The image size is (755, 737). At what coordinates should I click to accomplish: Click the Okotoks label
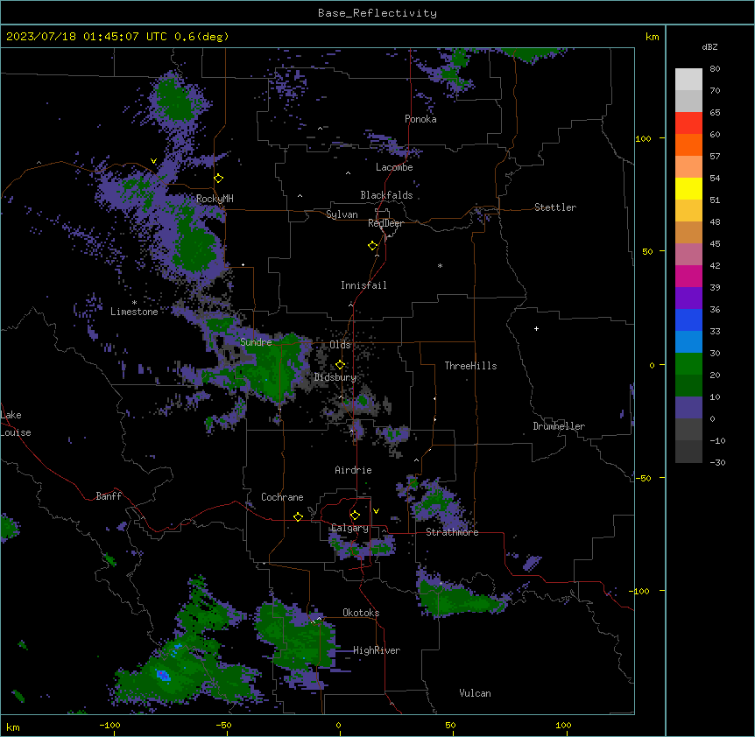tap(361, 613)
